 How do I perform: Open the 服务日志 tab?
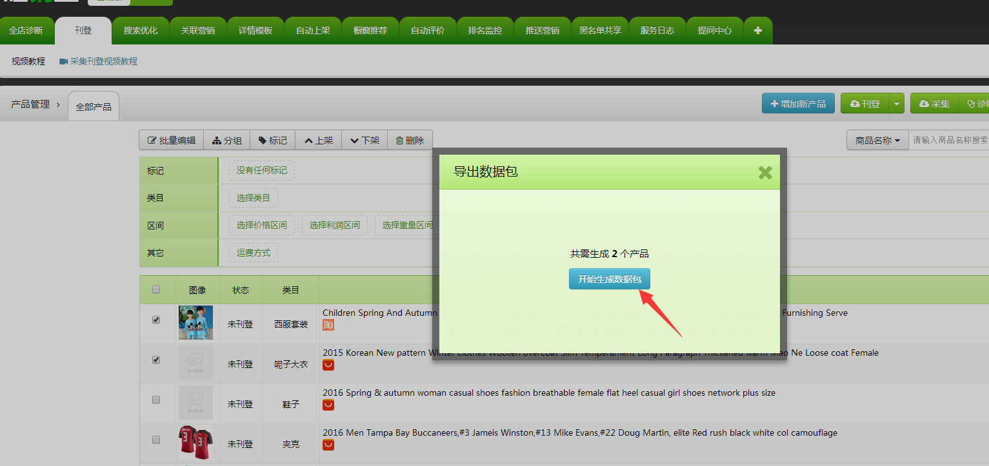(x=657, y=30)
